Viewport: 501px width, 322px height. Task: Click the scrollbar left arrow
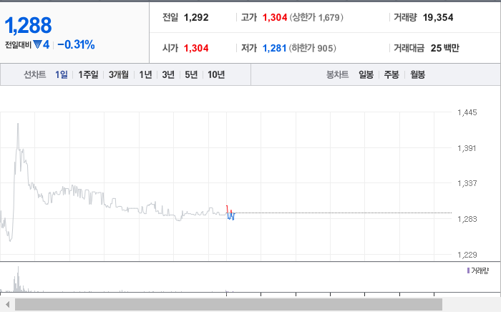(x=7, y=305)
